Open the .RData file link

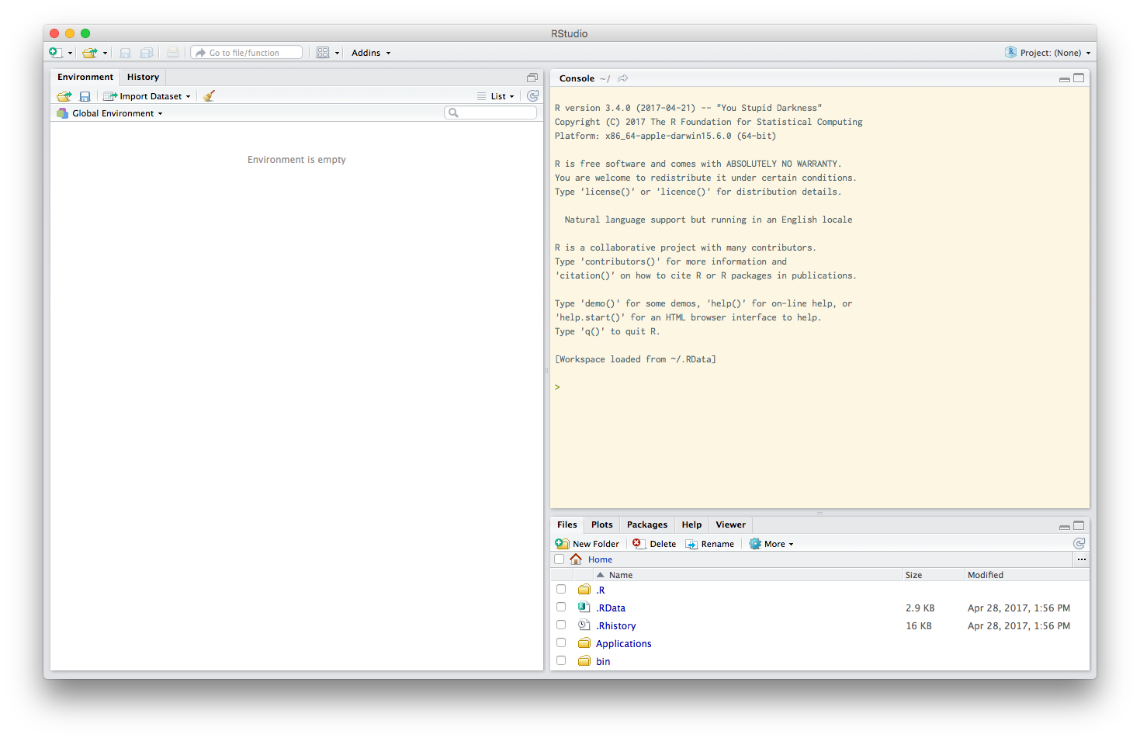tap(611, 608)
